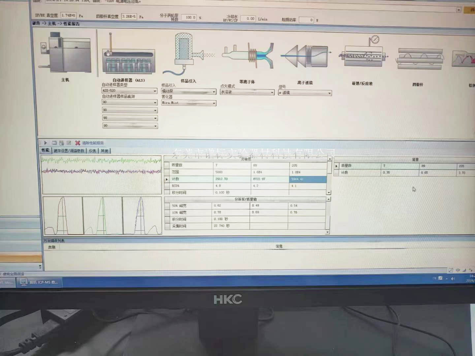
Task: Switch to the 仪表 tab
Action: click(x=92, y=151)
